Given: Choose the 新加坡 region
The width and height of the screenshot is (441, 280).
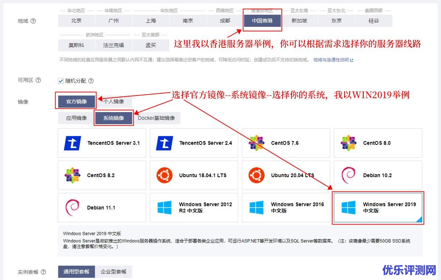Looking at the screenshot, I should (300, 21).
